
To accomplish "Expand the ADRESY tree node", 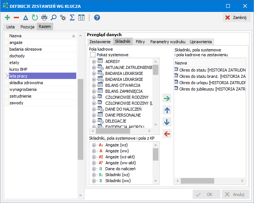I will pyautogui.click(x=94, y=61).
